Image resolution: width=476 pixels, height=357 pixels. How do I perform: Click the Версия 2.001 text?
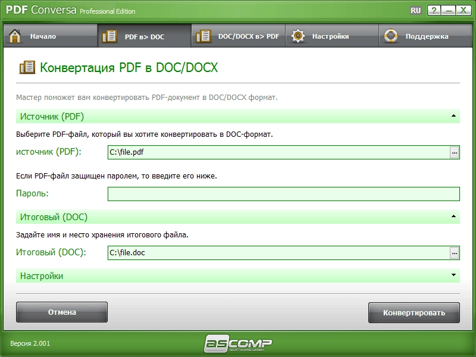[x=30, y=343]
